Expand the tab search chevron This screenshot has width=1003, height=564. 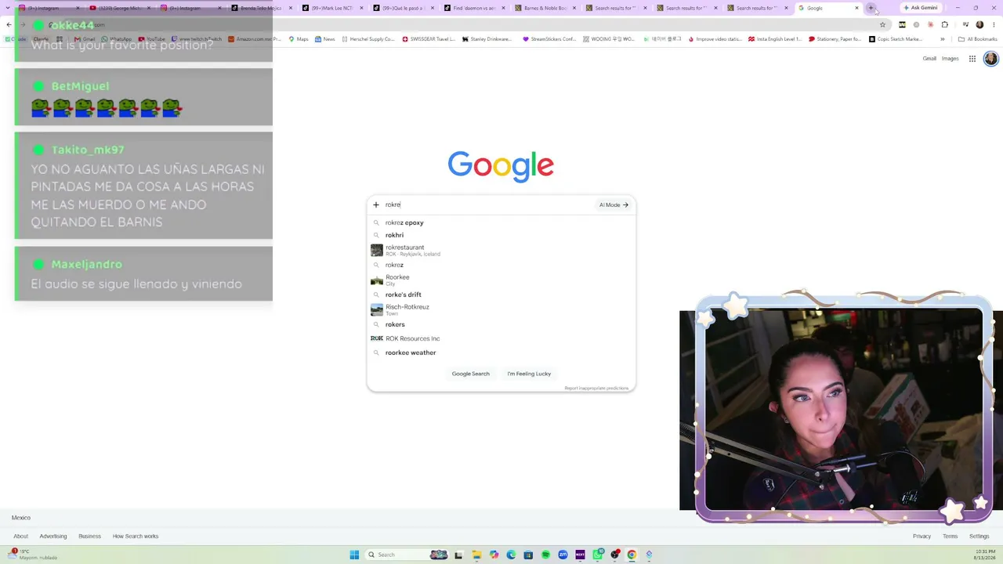[9, 8]
